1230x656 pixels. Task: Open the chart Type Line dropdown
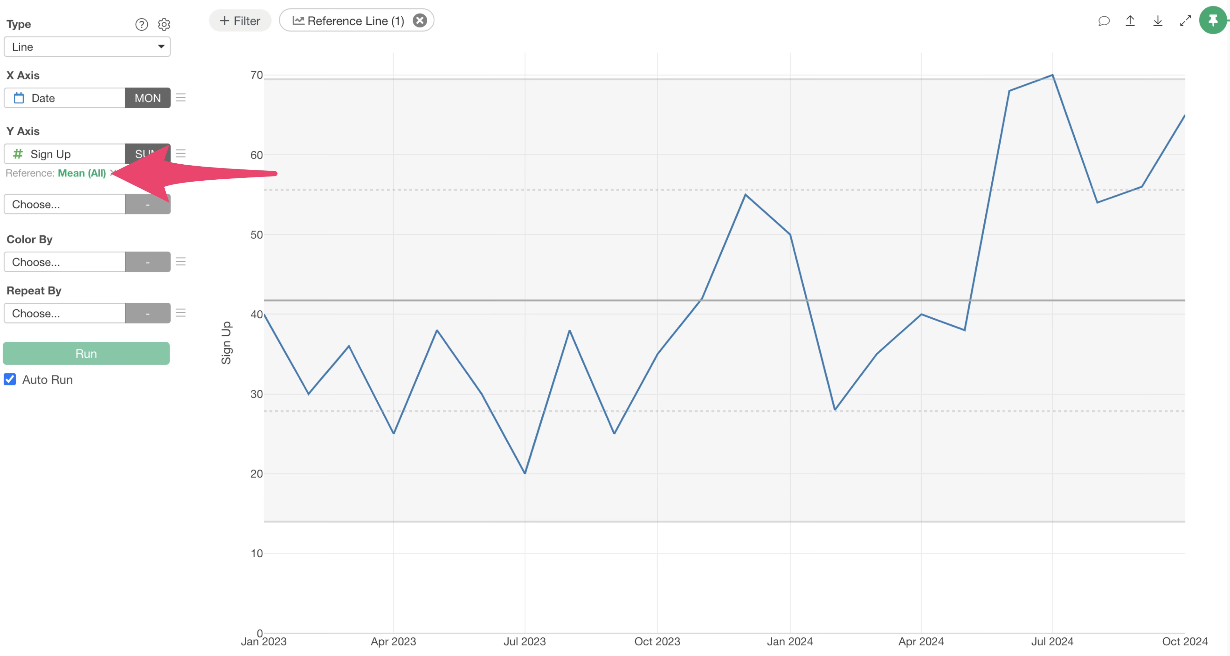click(x=87, y=47)
